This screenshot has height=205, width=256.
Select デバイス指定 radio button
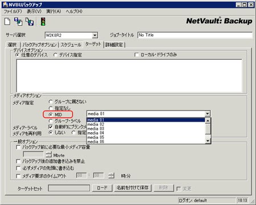tap(55, 55)
